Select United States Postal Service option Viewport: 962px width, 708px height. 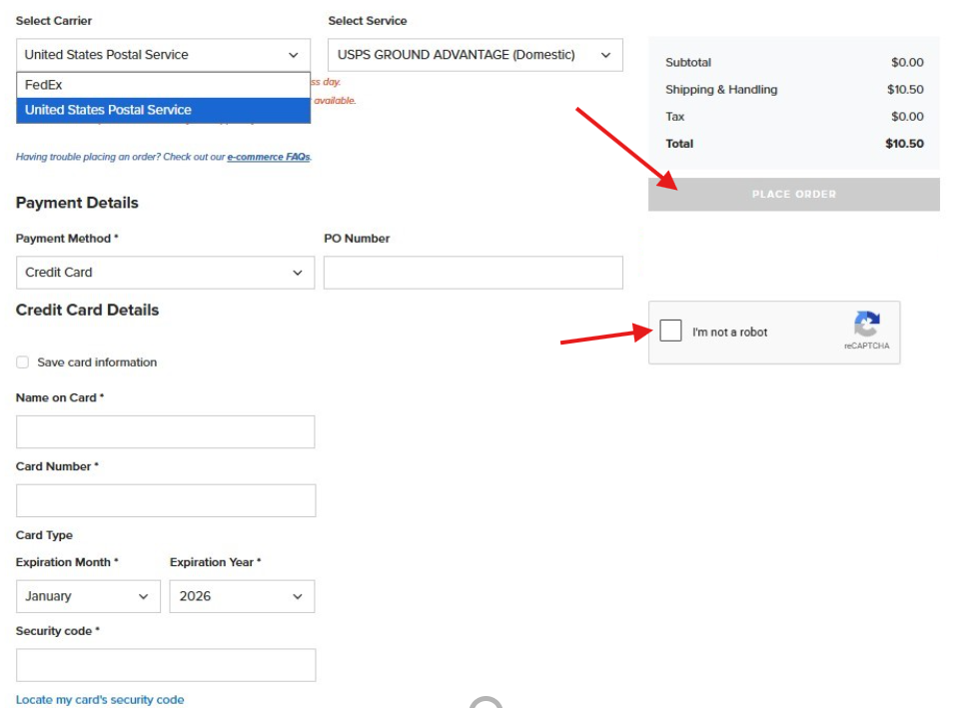pos(163,110)
